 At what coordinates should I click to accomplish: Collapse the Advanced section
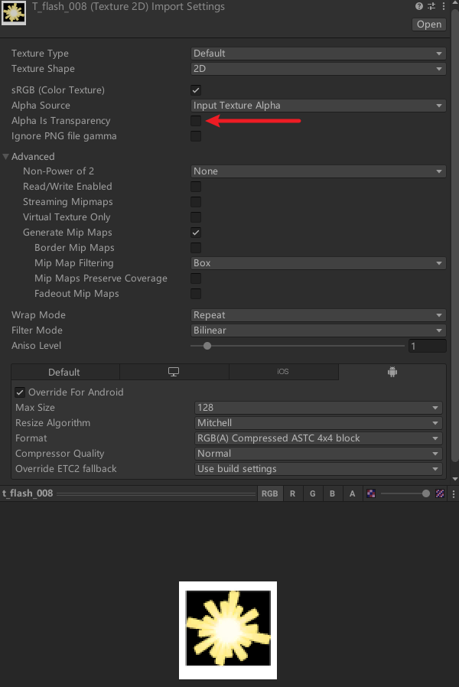point(6,157)
